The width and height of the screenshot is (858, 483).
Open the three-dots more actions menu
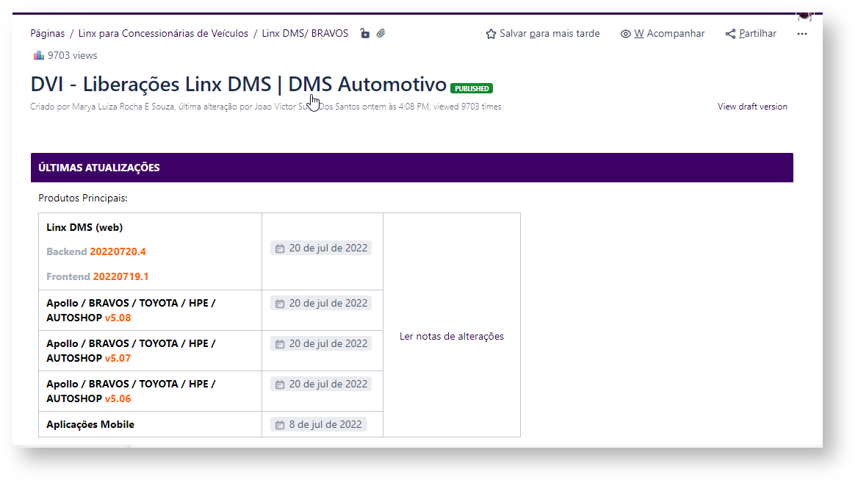pyautogui.click(x=801, y=34)
